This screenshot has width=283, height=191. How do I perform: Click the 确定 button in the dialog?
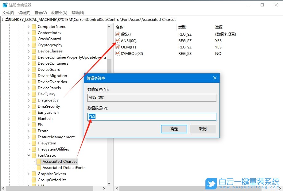tap(174, 129)
